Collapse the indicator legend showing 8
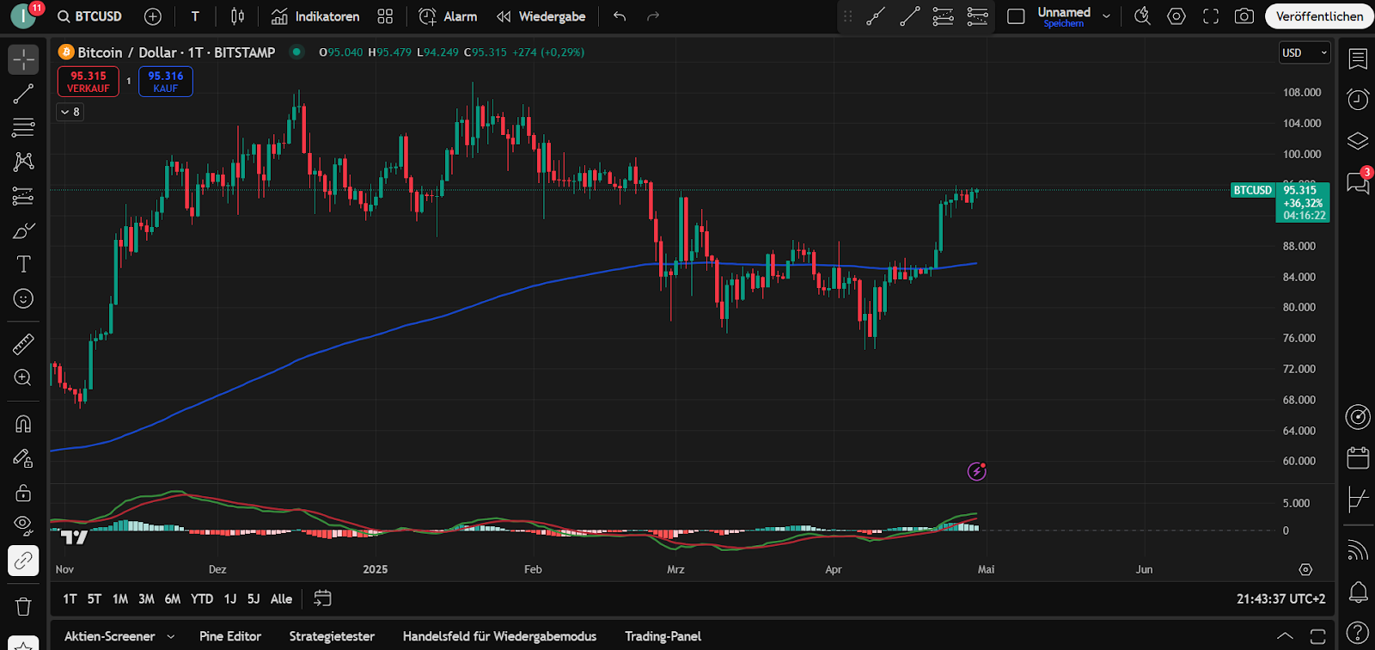The width and height of the screenshot is (1375, 650). 70,112
